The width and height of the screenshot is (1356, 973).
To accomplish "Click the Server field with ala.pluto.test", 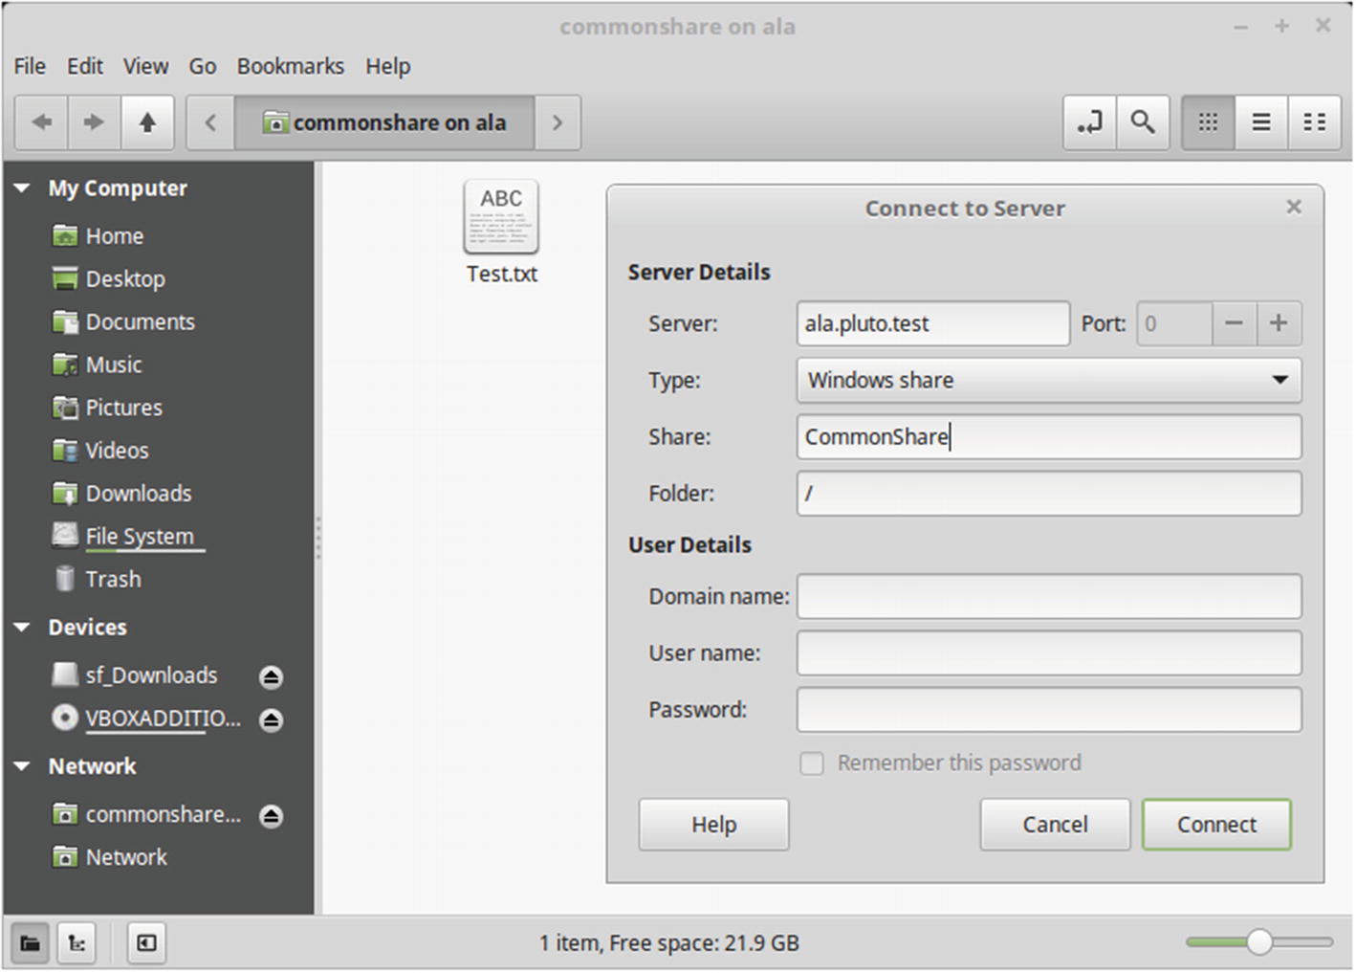I will point(933,323).
